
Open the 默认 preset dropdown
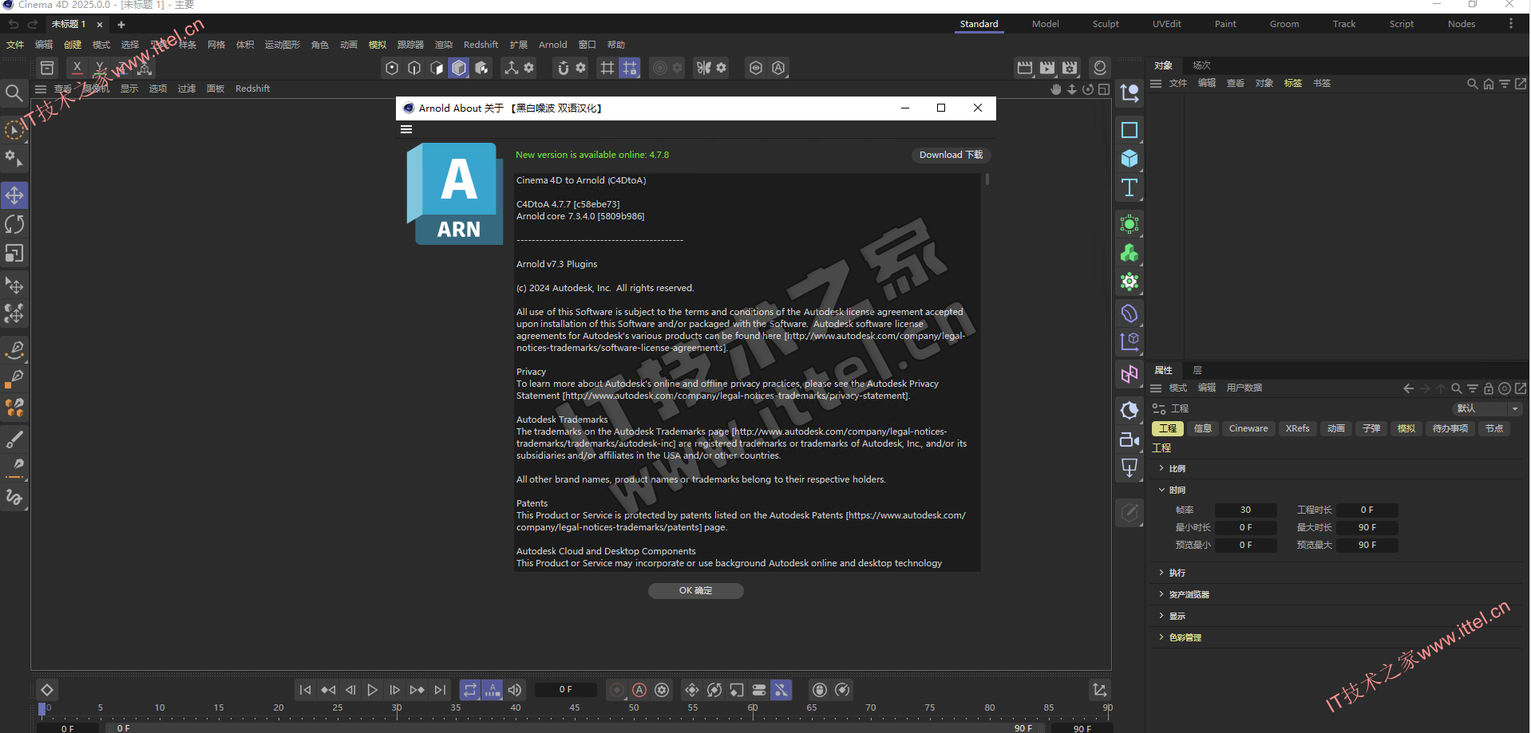click(x=1487, y=408)
